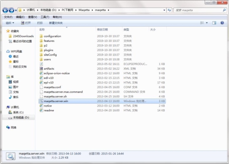The width and height of the screenshot is (229, 164).
Task: Sort by the 名称 column header
Action: pos(42,30)
